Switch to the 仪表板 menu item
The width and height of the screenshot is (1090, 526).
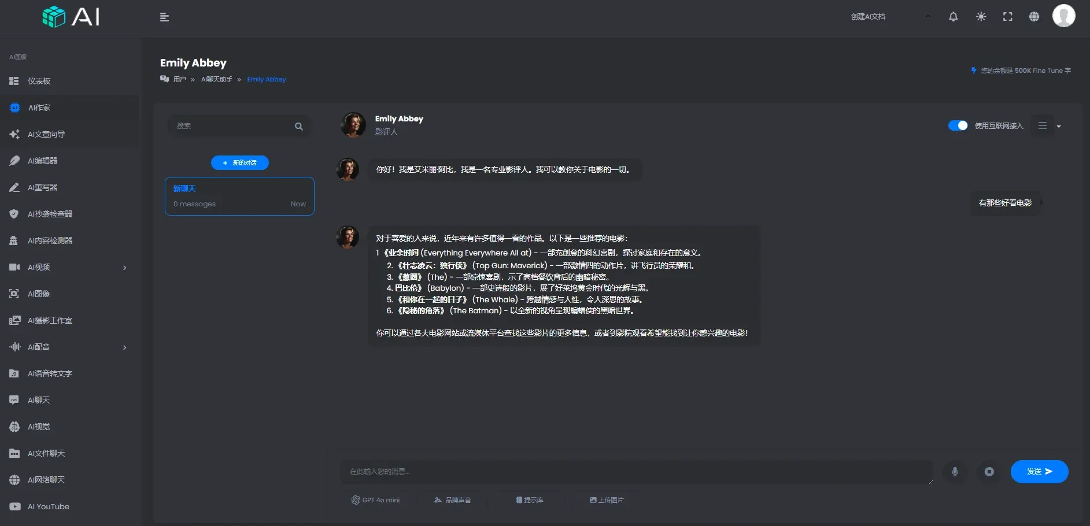point(39,81)
